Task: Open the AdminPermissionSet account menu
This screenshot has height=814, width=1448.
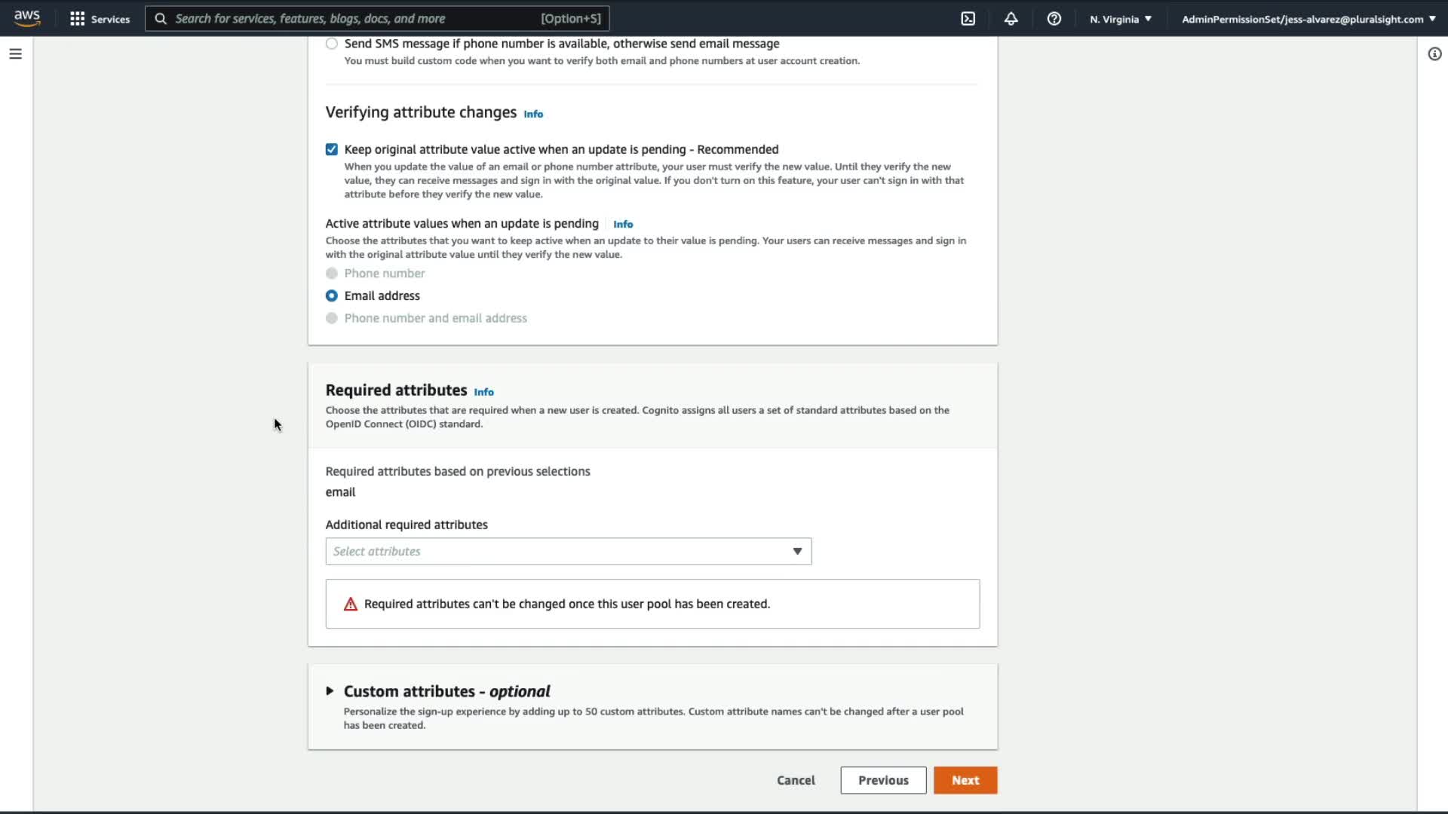Action: pos(1308,19)
